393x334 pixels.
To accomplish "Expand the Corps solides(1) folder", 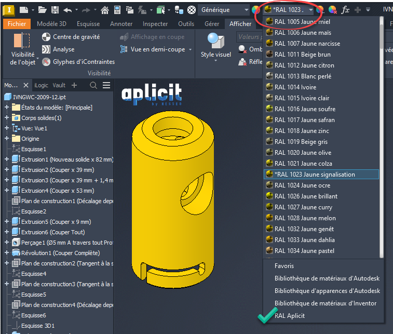I will point(7,118).
